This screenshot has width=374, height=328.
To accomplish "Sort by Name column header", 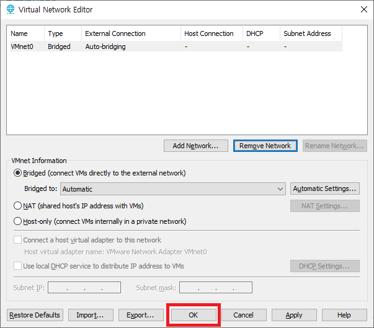I will [x=25, y=33].
